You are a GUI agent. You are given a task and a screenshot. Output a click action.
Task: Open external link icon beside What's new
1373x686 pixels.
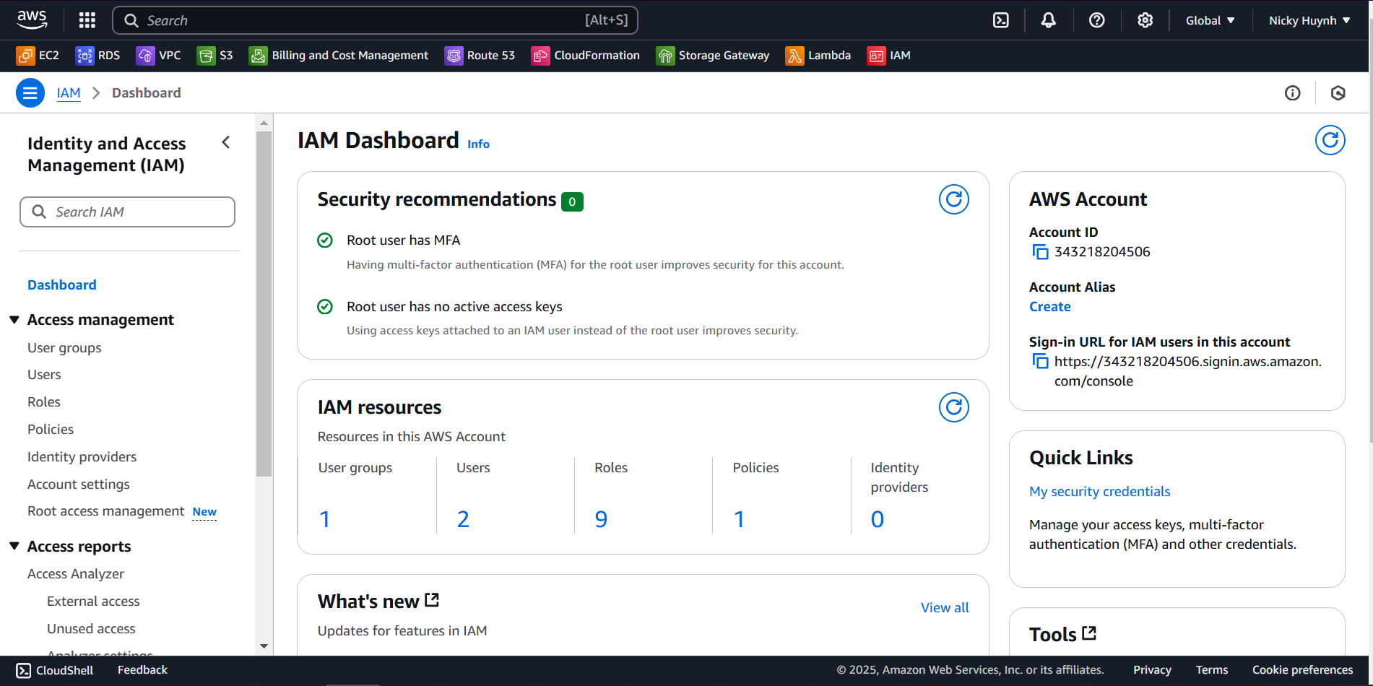432,600
